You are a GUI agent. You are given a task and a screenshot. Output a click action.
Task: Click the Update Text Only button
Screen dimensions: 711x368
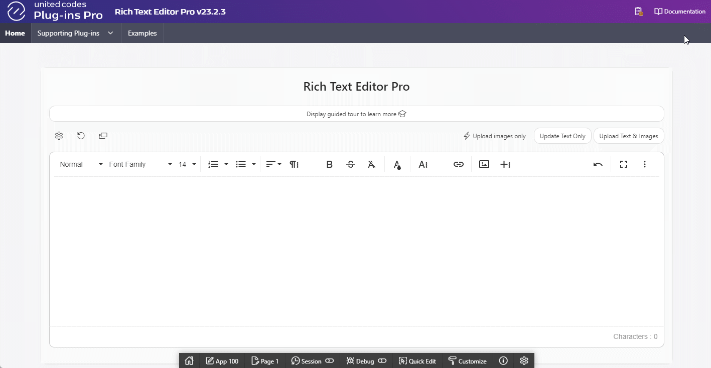(x=562, y=136)
